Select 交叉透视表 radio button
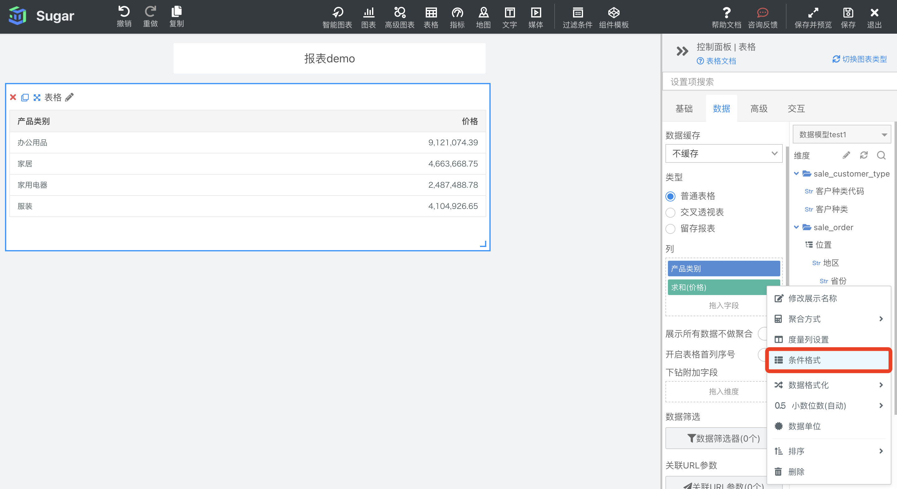Viewport: 897px width, 489px height. coord(670,212)
